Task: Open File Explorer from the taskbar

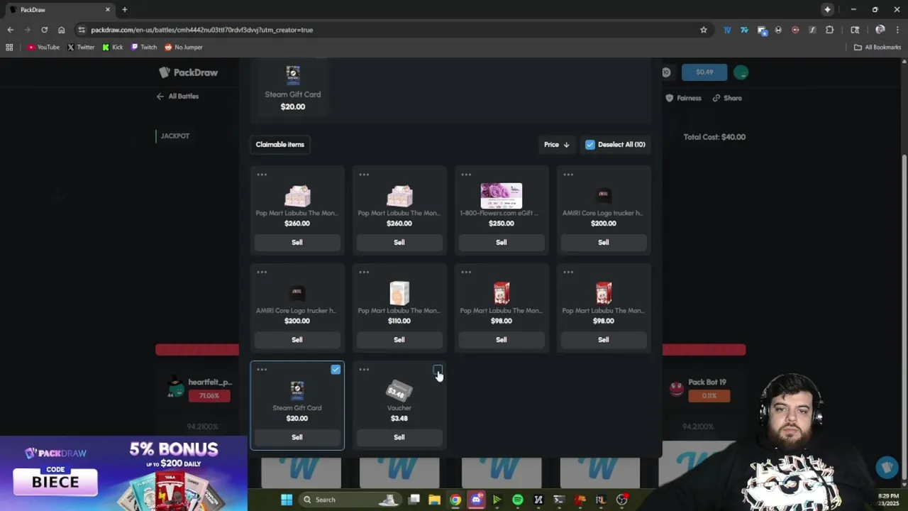Action: [434, 500]
